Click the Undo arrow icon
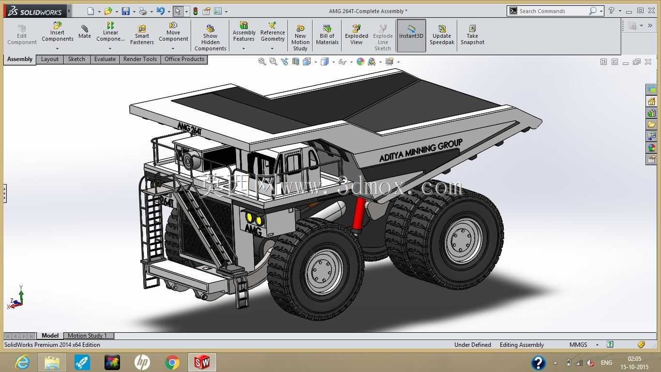 [160, 11]
